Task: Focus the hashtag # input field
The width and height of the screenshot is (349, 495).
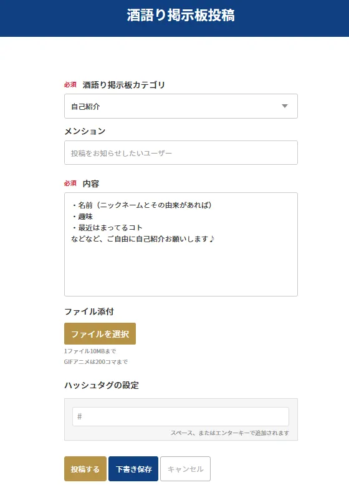Action: pos(181,417)
